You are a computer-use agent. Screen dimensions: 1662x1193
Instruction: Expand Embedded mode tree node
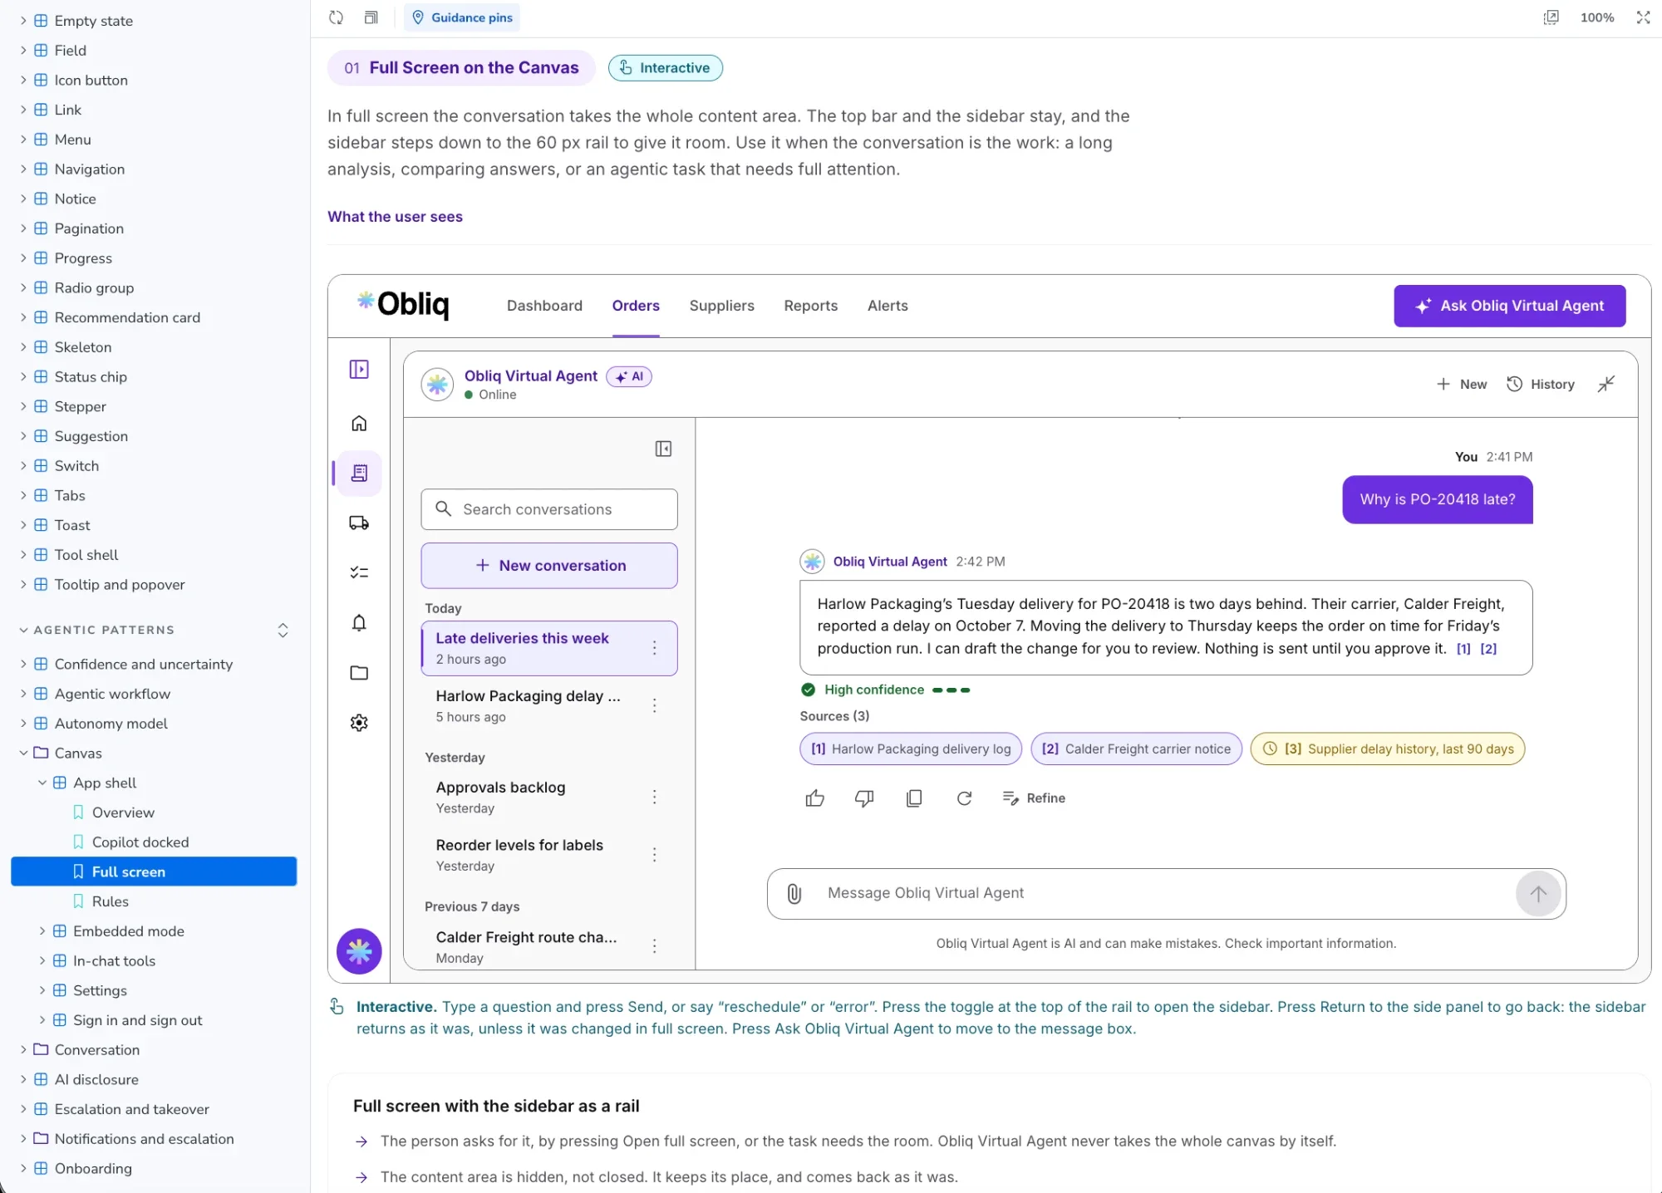pyautogui.click(x=42, y=931)
